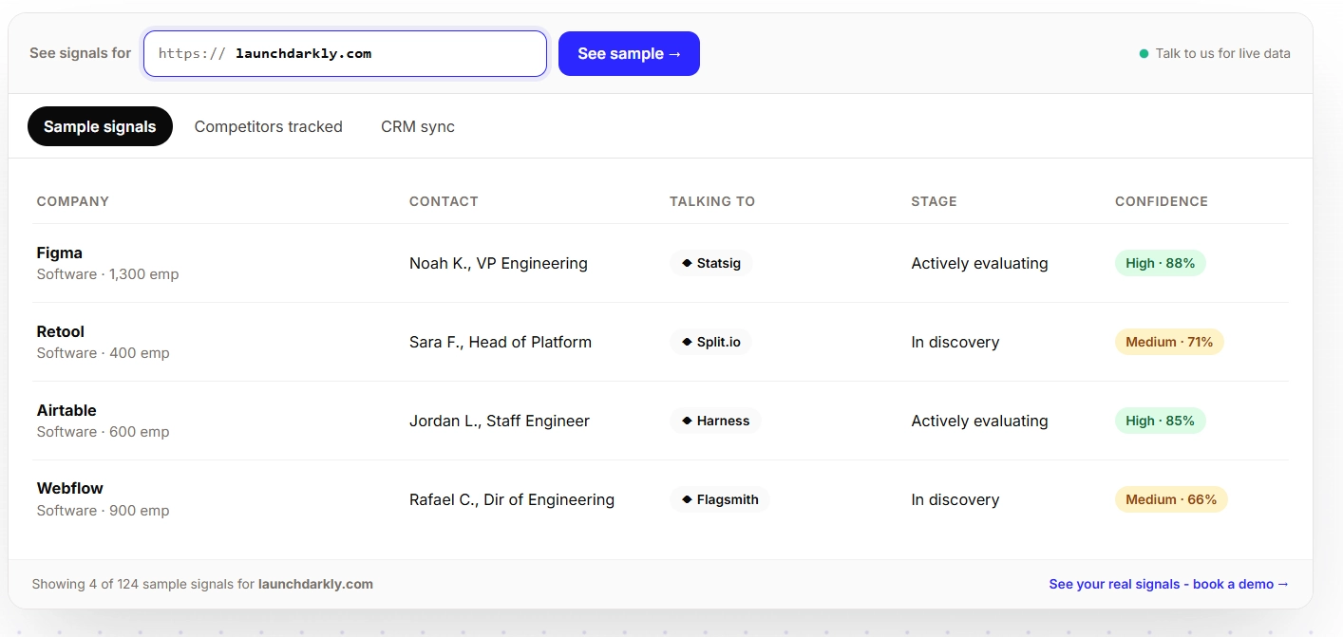
Task: Click Showing 4 of 124 sample signals text
Action: 202,584
